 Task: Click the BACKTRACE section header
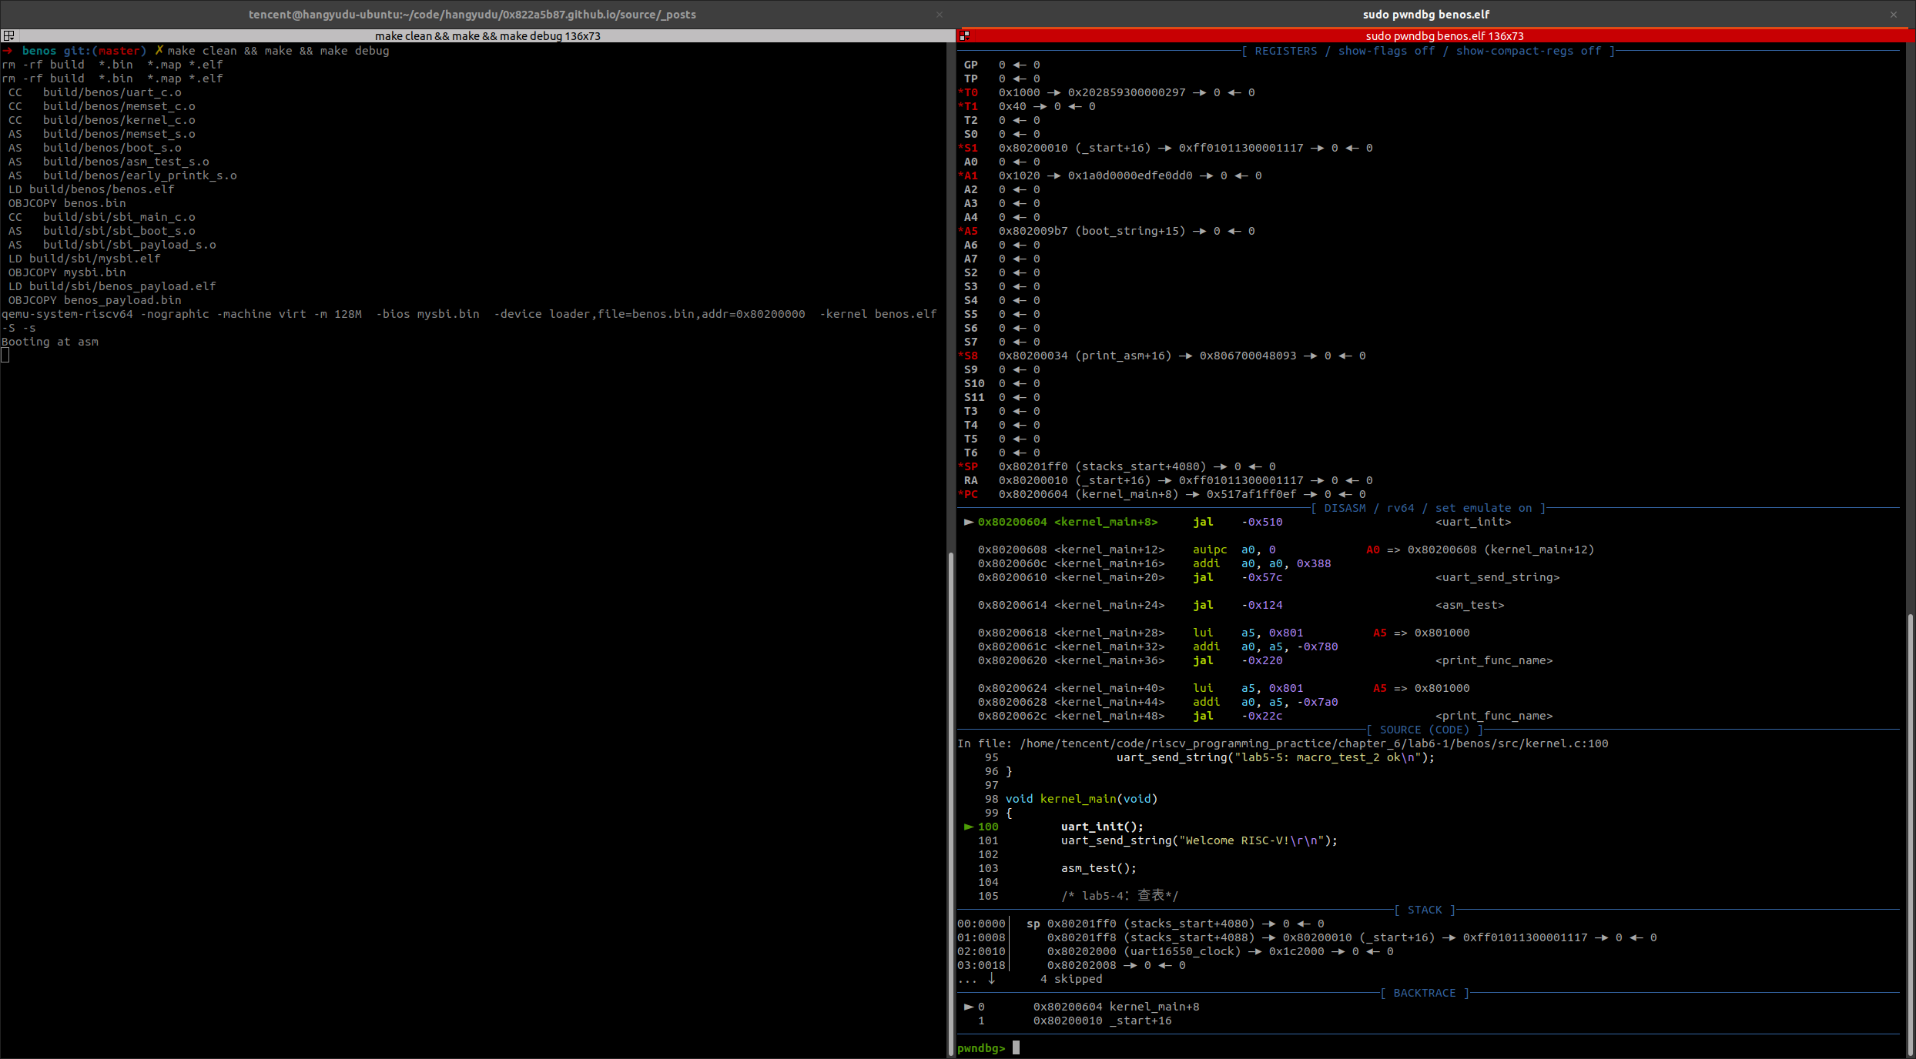tap(1424, 993)
